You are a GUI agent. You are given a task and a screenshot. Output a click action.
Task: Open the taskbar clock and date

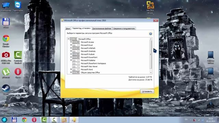(x=211, y=120)
